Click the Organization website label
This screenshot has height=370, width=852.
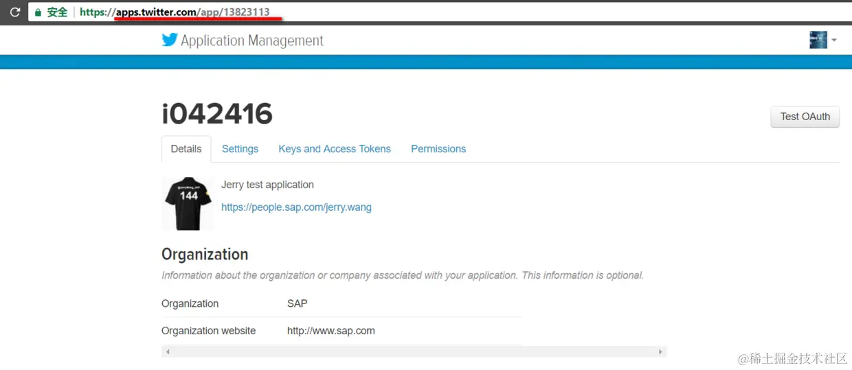click(x=208, y=331)
